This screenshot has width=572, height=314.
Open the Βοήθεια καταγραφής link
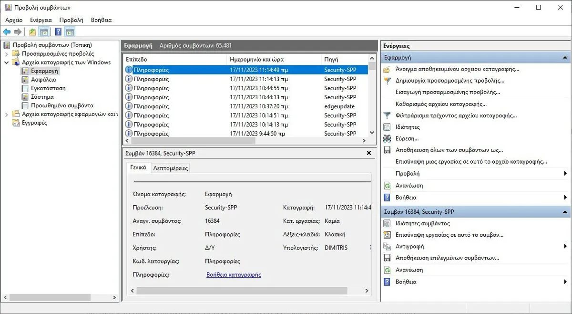[x=234, y=274]
